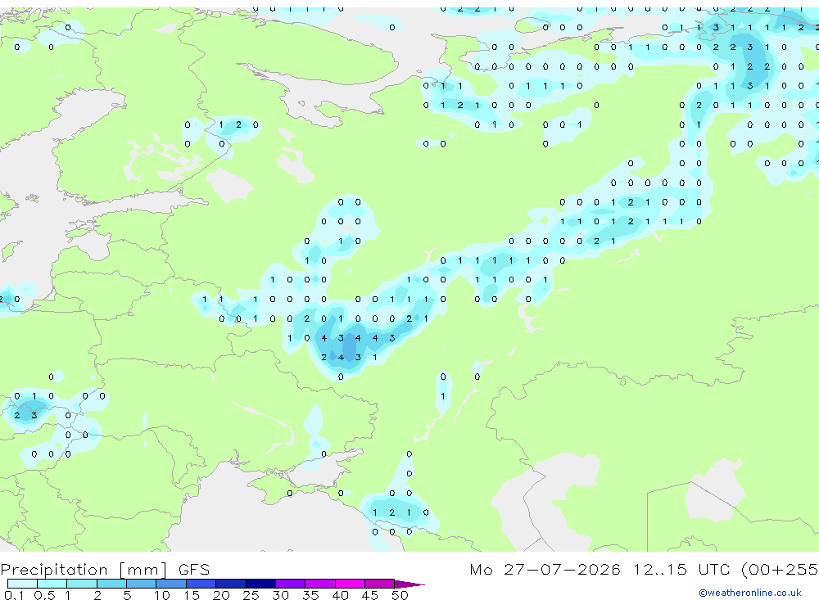Click the 'Precipitation [mm]' title text
819x600 pixels.
pos(84,569)
